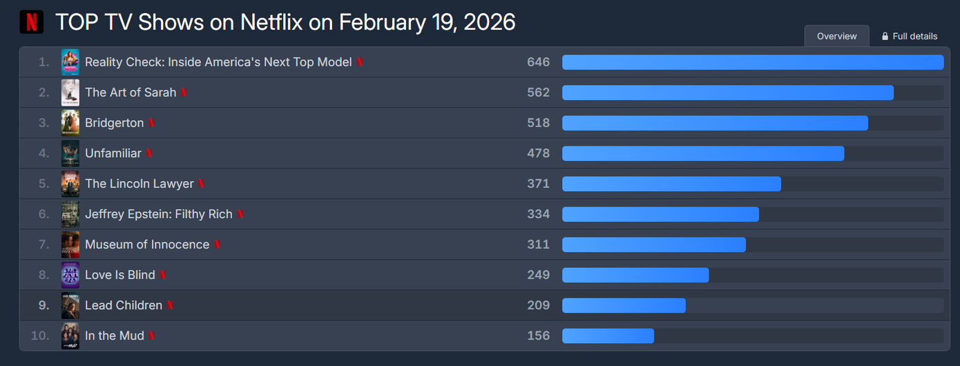Click the Netflix logo beside the page title
The image size is (960, 366).
(x=32, y=22)
